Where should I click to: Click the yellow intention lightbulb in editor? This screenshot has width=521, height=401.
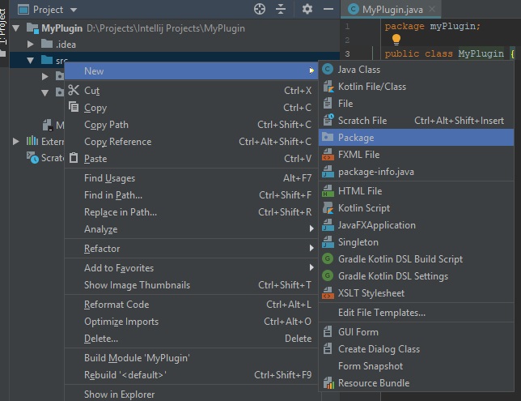click(x=396, y=39)
